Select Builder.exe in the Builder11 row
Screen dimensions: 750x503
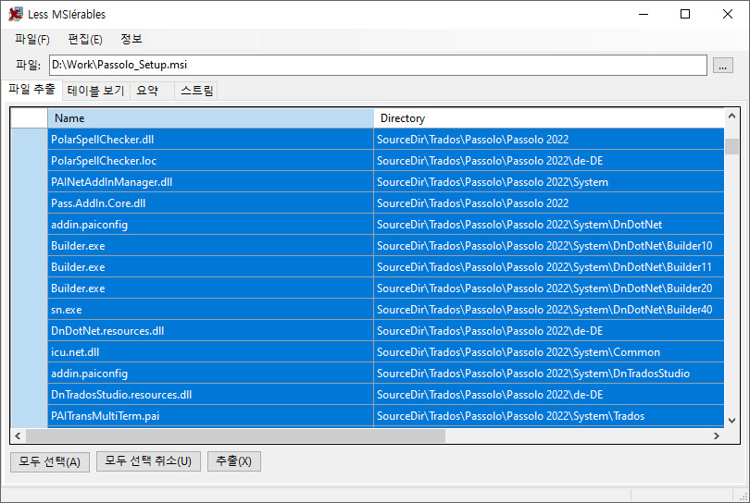coord(210,267)
